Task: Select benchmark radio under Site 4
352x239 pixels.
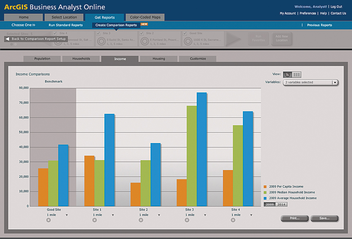Action: tap(233, 220)
